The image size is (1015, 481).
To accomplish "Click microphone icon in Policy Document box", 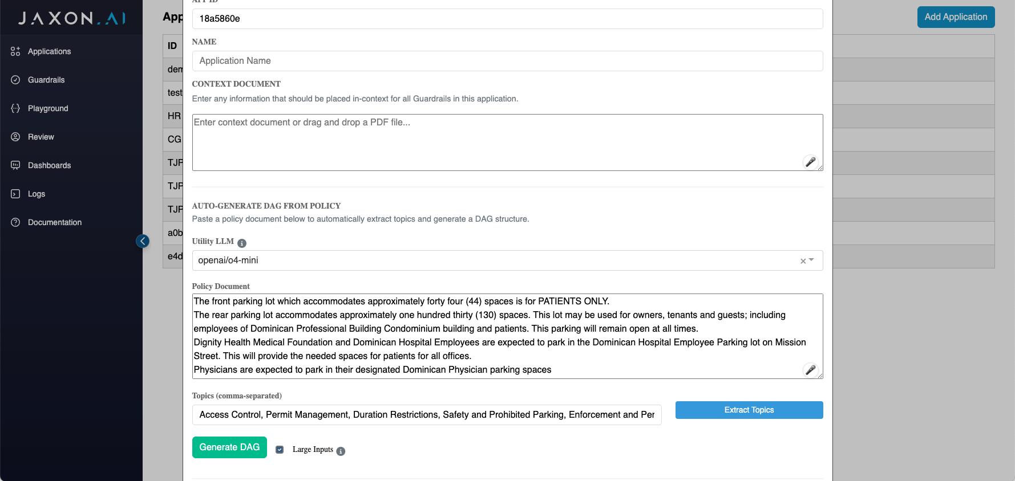I will coord(810,369).
